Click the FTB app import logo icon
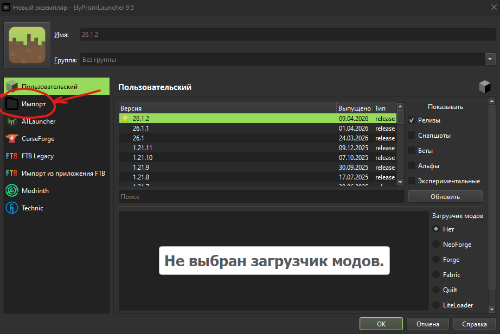Viewport: 500px width, 334px height. click(11, 174)
